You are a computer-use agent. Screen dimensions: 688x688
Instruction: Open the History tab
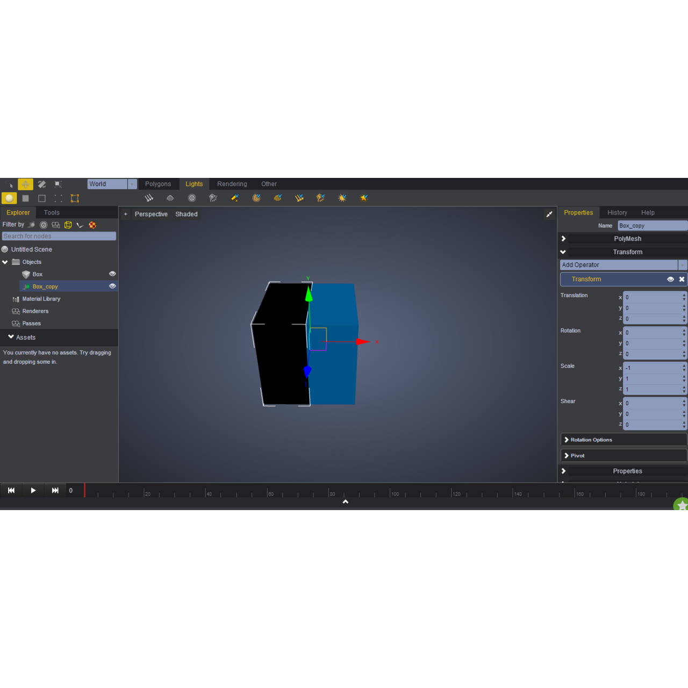click(x=617, y=213)
